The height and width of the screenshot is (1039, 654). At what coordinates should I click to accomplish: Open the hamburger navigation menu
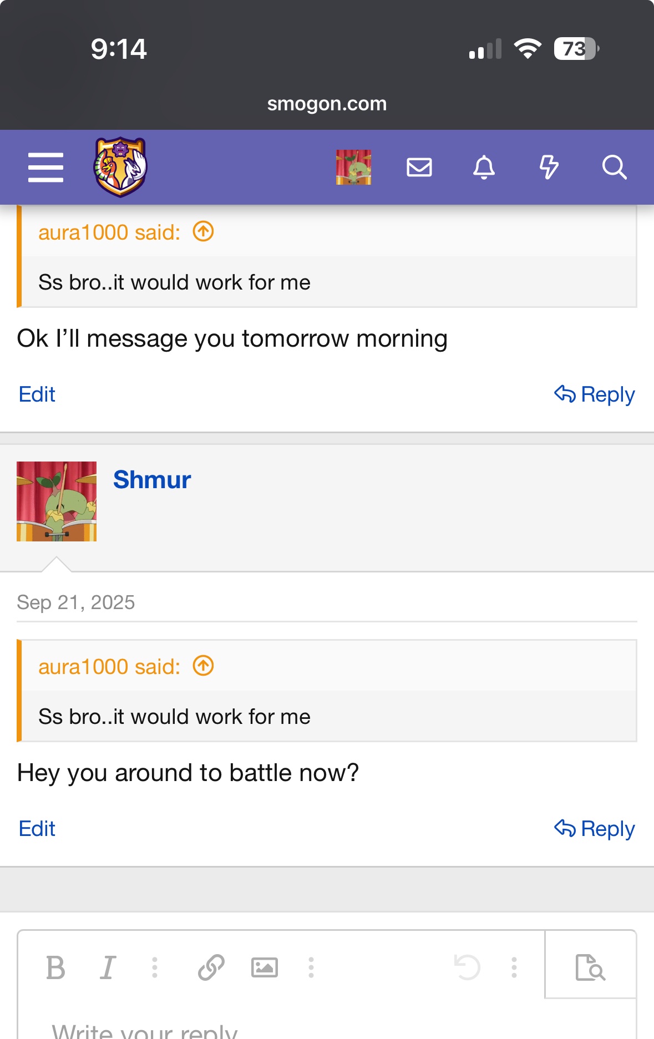(45, 168)
